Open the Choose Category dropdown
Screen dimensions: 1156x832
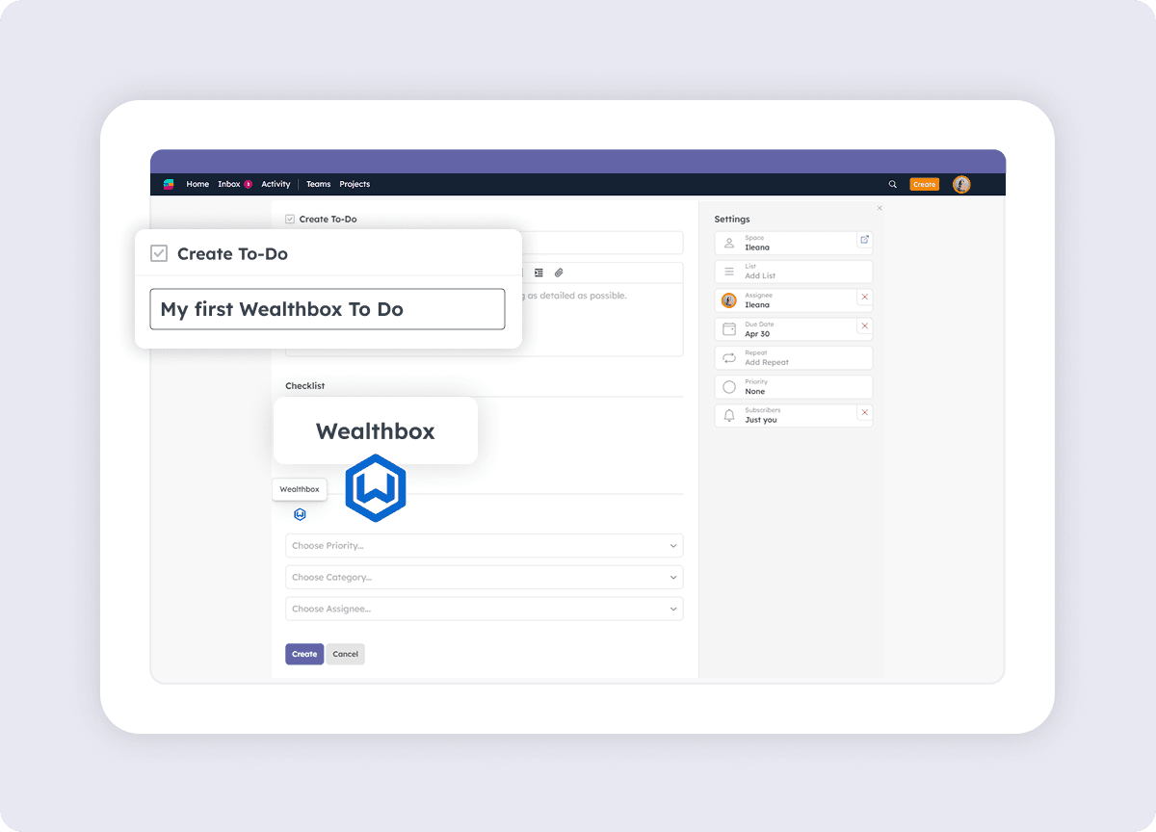coord(485,577)
